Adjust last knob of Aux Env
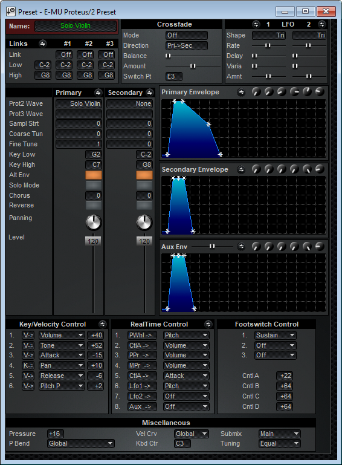342x465 pixels. pyautogui.click(x=320, y=246)
